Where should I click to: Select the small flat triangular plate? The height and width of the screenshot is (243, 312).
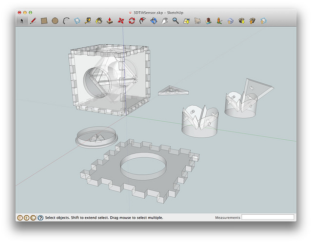coord(173,91)
